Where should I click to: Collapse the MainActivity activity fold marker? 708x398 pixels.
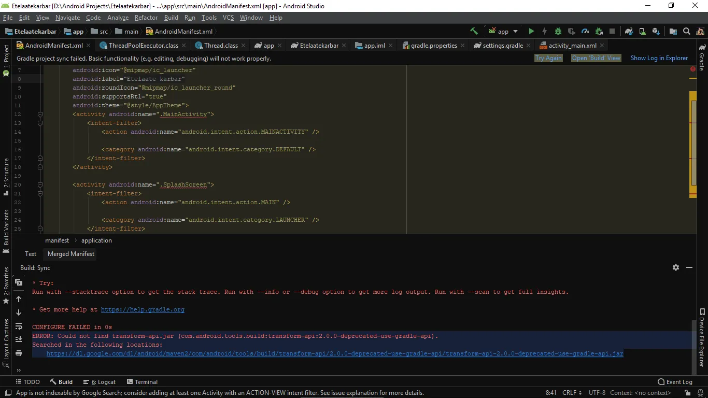tap(39, 114)
